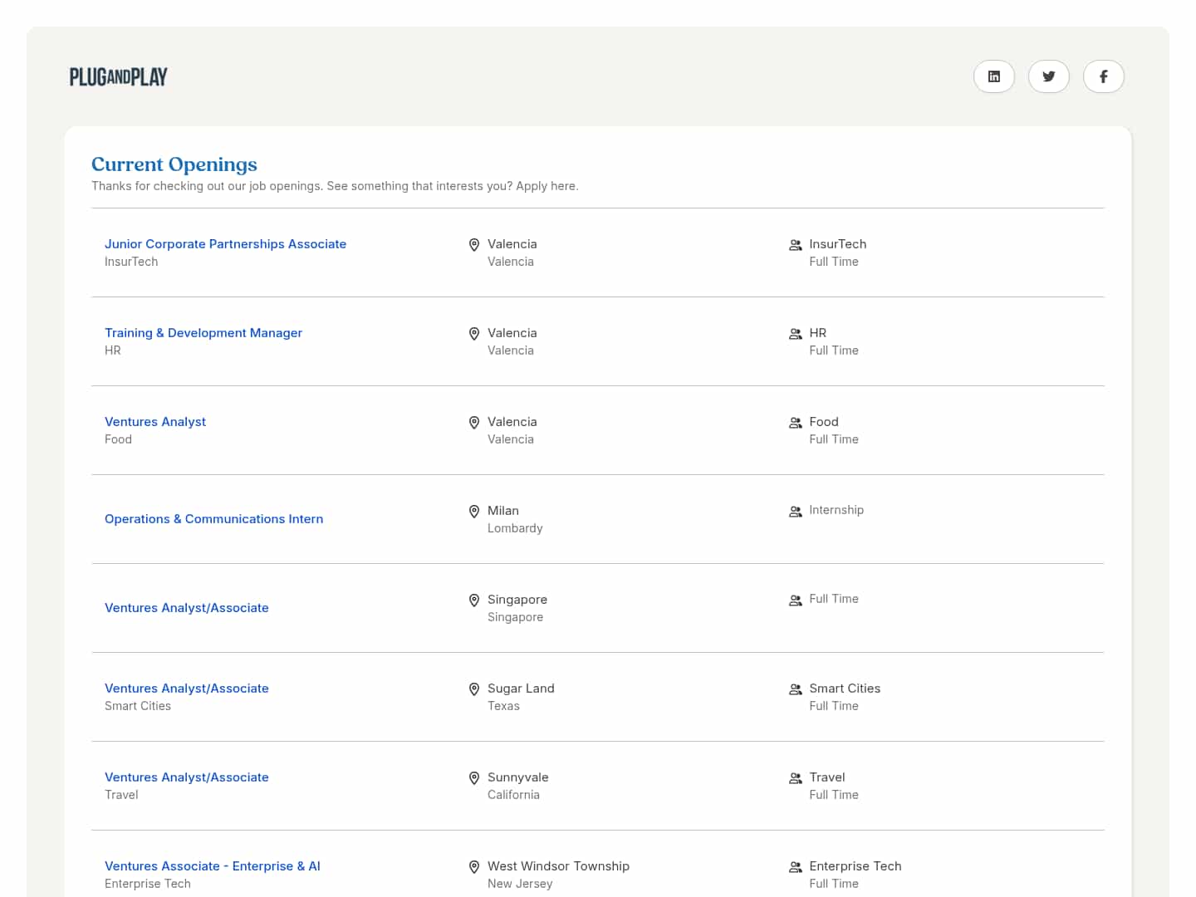Open the Ventures Analyst Food position
The image size is (1196, 897).
point(155,422)
